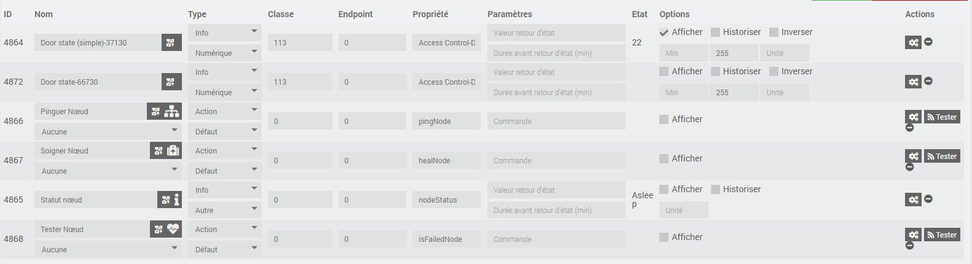The width and height of the screenshot is (972, 264).
Task: Open the Info type dropdown for command 4864
Action: click(224, 33)
